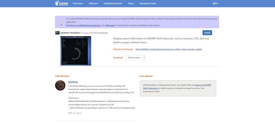Click the Install button
This screenshot has width=275, height=125.
click(207, 33)
